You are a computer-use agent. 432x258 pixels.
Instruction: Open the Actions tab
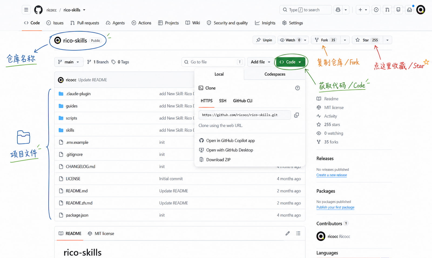point(141,23)
